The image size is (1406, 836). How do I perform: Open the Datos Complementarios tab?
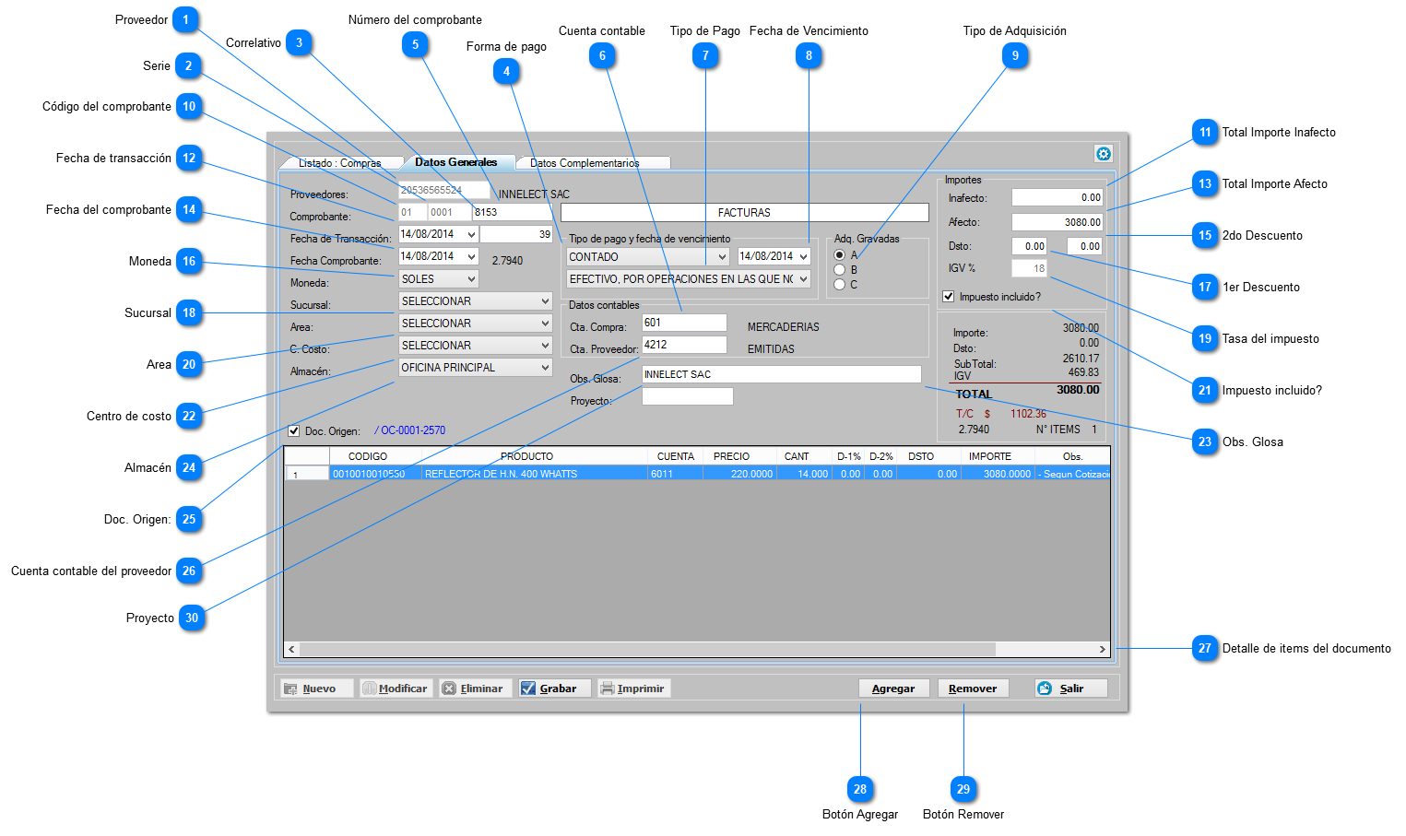[585, 163]
